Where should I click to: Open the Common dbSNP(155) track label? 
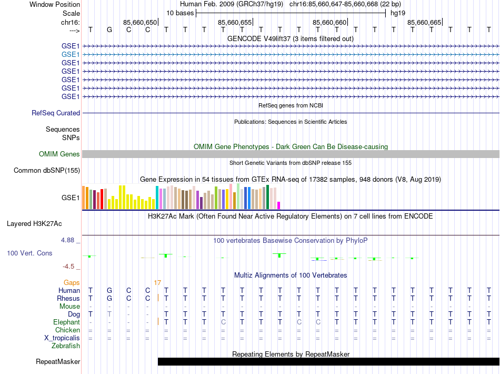(47, 170)
